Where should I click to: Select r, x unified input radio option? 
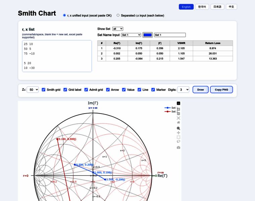(x=64, y=15)
